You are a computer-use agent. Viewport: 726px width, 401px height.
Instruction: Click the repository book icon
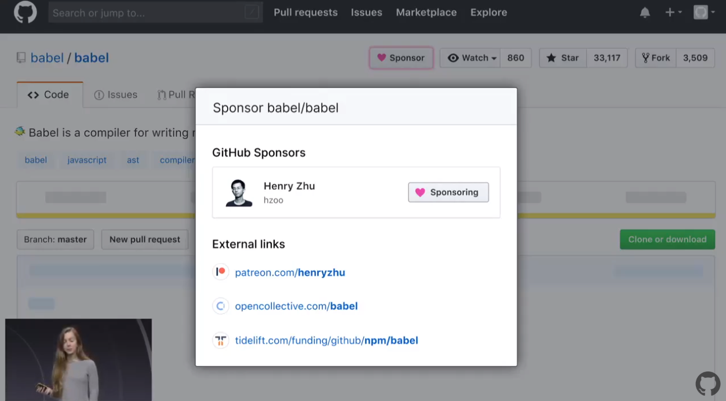[21, 58]
